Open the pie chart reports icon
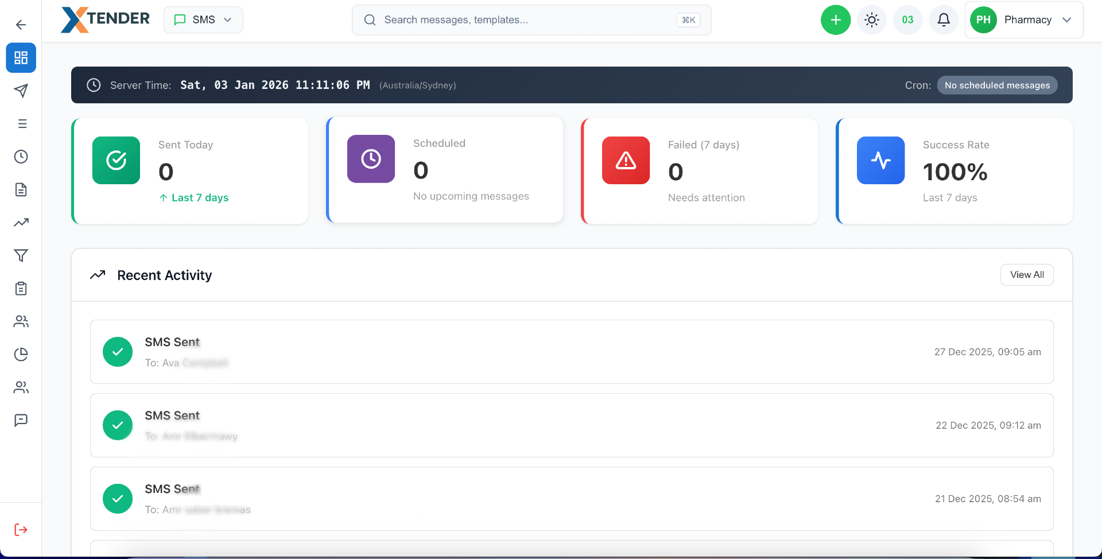The height and width of the screenshot is (559, 1102). click(21, 354)
